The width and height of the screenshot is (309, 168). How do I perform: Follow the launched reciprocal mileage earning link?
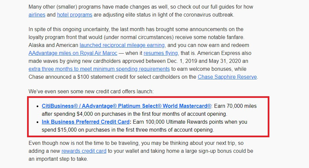pos(122,45)
